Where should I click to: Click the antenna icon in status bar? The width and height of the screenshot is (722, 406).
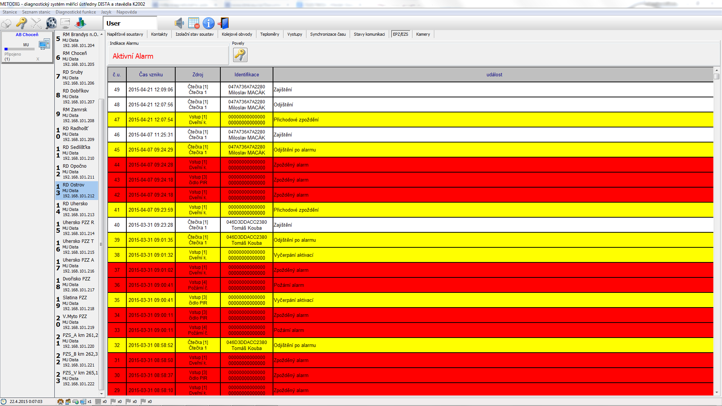point(60,401)
